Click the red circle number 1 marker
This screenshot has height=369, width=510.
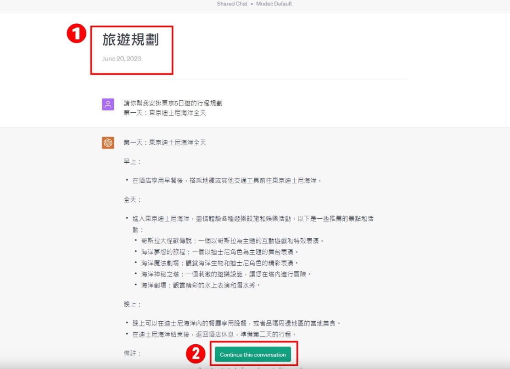point(77,34)
